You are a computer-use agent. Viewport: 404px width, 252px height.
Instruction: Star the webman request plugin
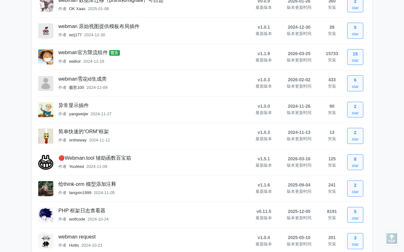click(x=355, y=241)
